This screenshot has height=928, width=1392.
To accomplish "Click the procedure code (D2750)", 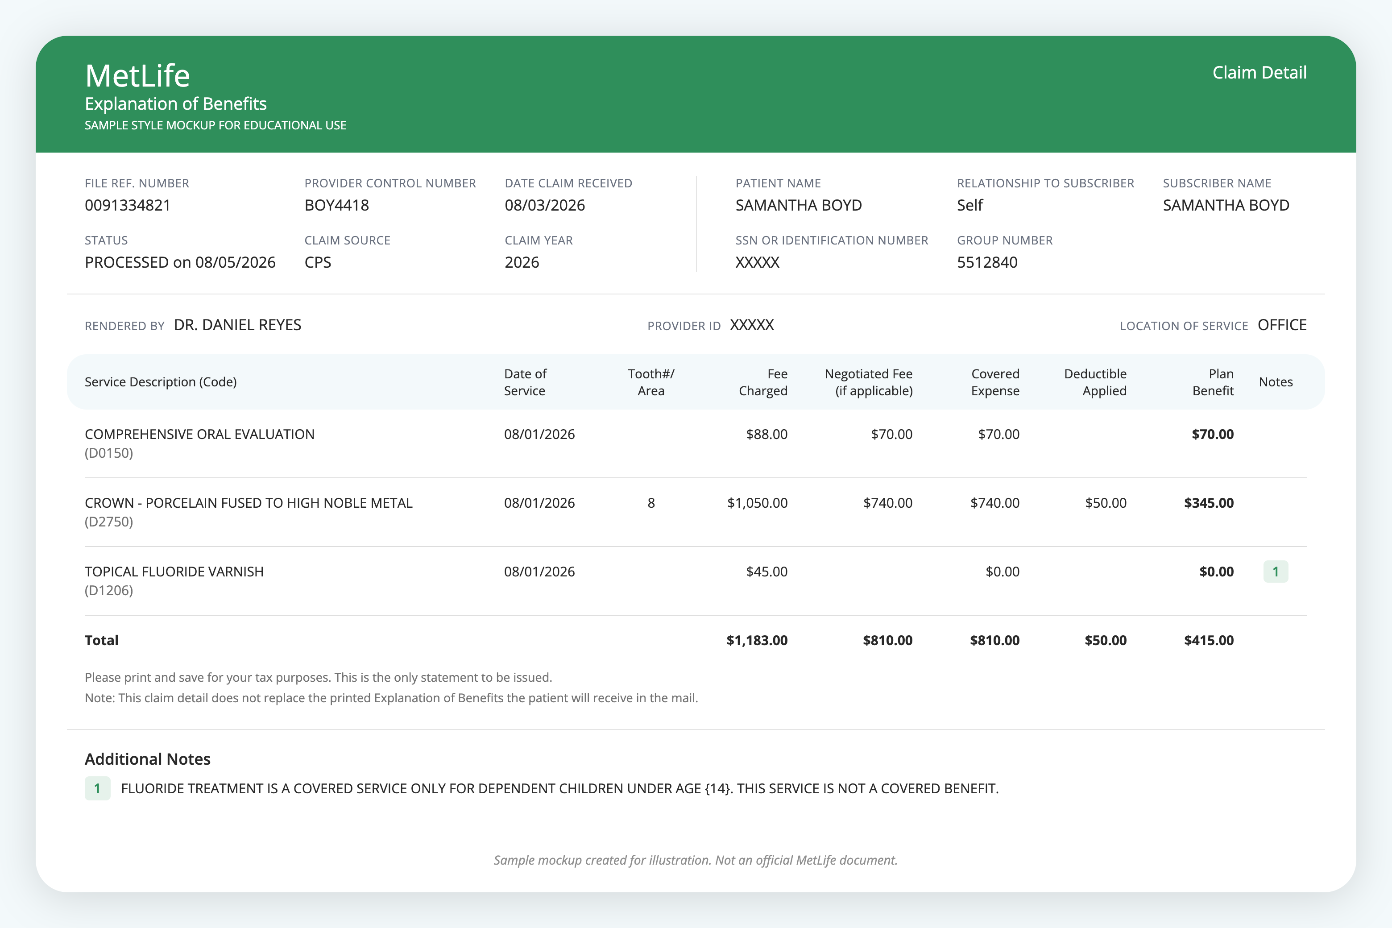I will (x=109, y=522).
